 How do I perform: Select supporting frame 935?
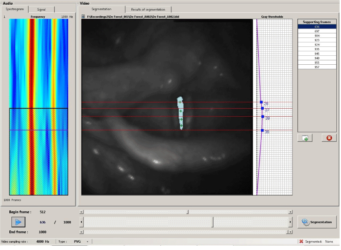pyautogui.click(x=317, y=49)
